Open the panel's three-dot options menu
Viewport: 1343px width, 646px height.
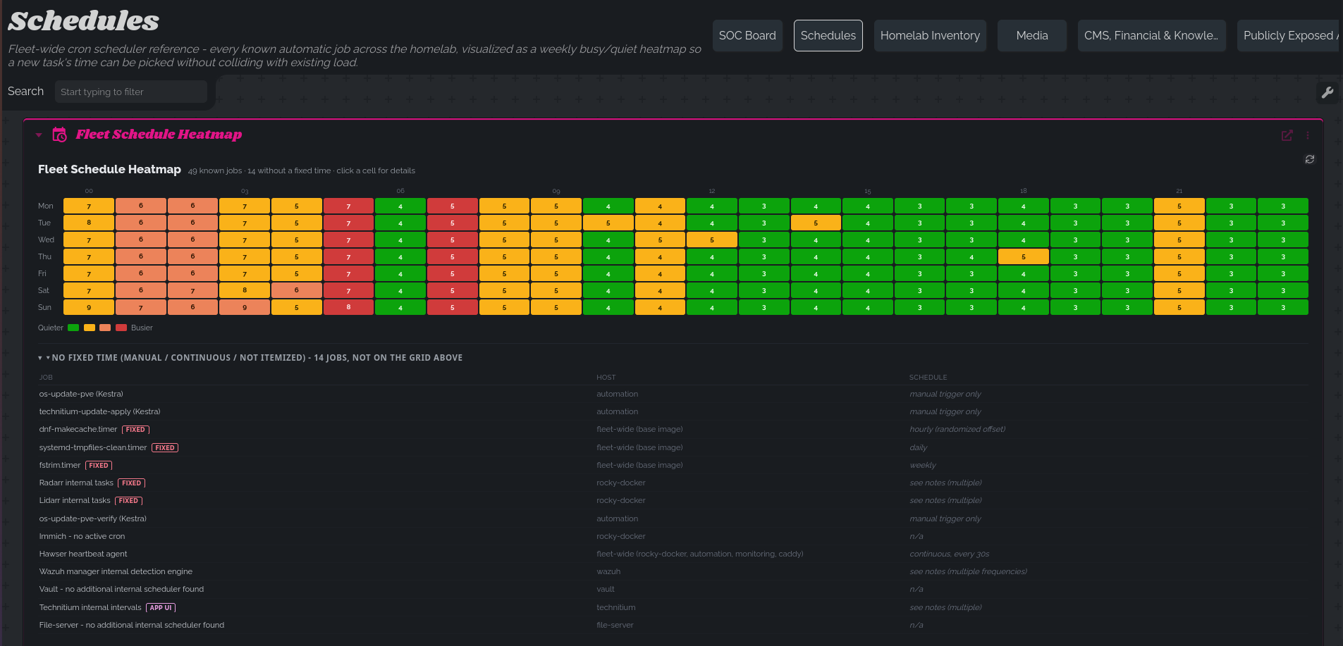[x=1307, y=135]
